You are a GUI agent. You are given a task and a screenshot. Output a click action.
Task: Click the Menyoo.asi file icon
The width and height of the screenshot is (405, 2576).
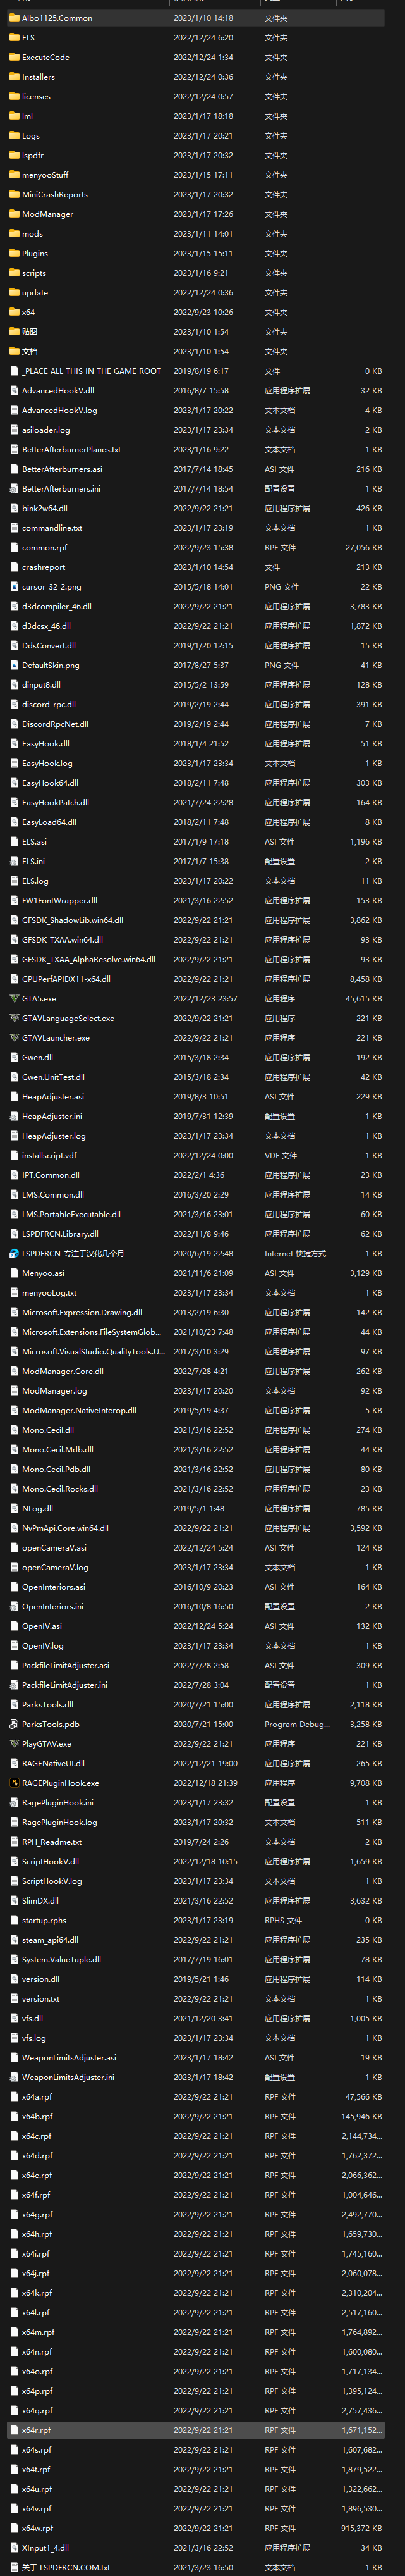click(x=14, y=1273)
